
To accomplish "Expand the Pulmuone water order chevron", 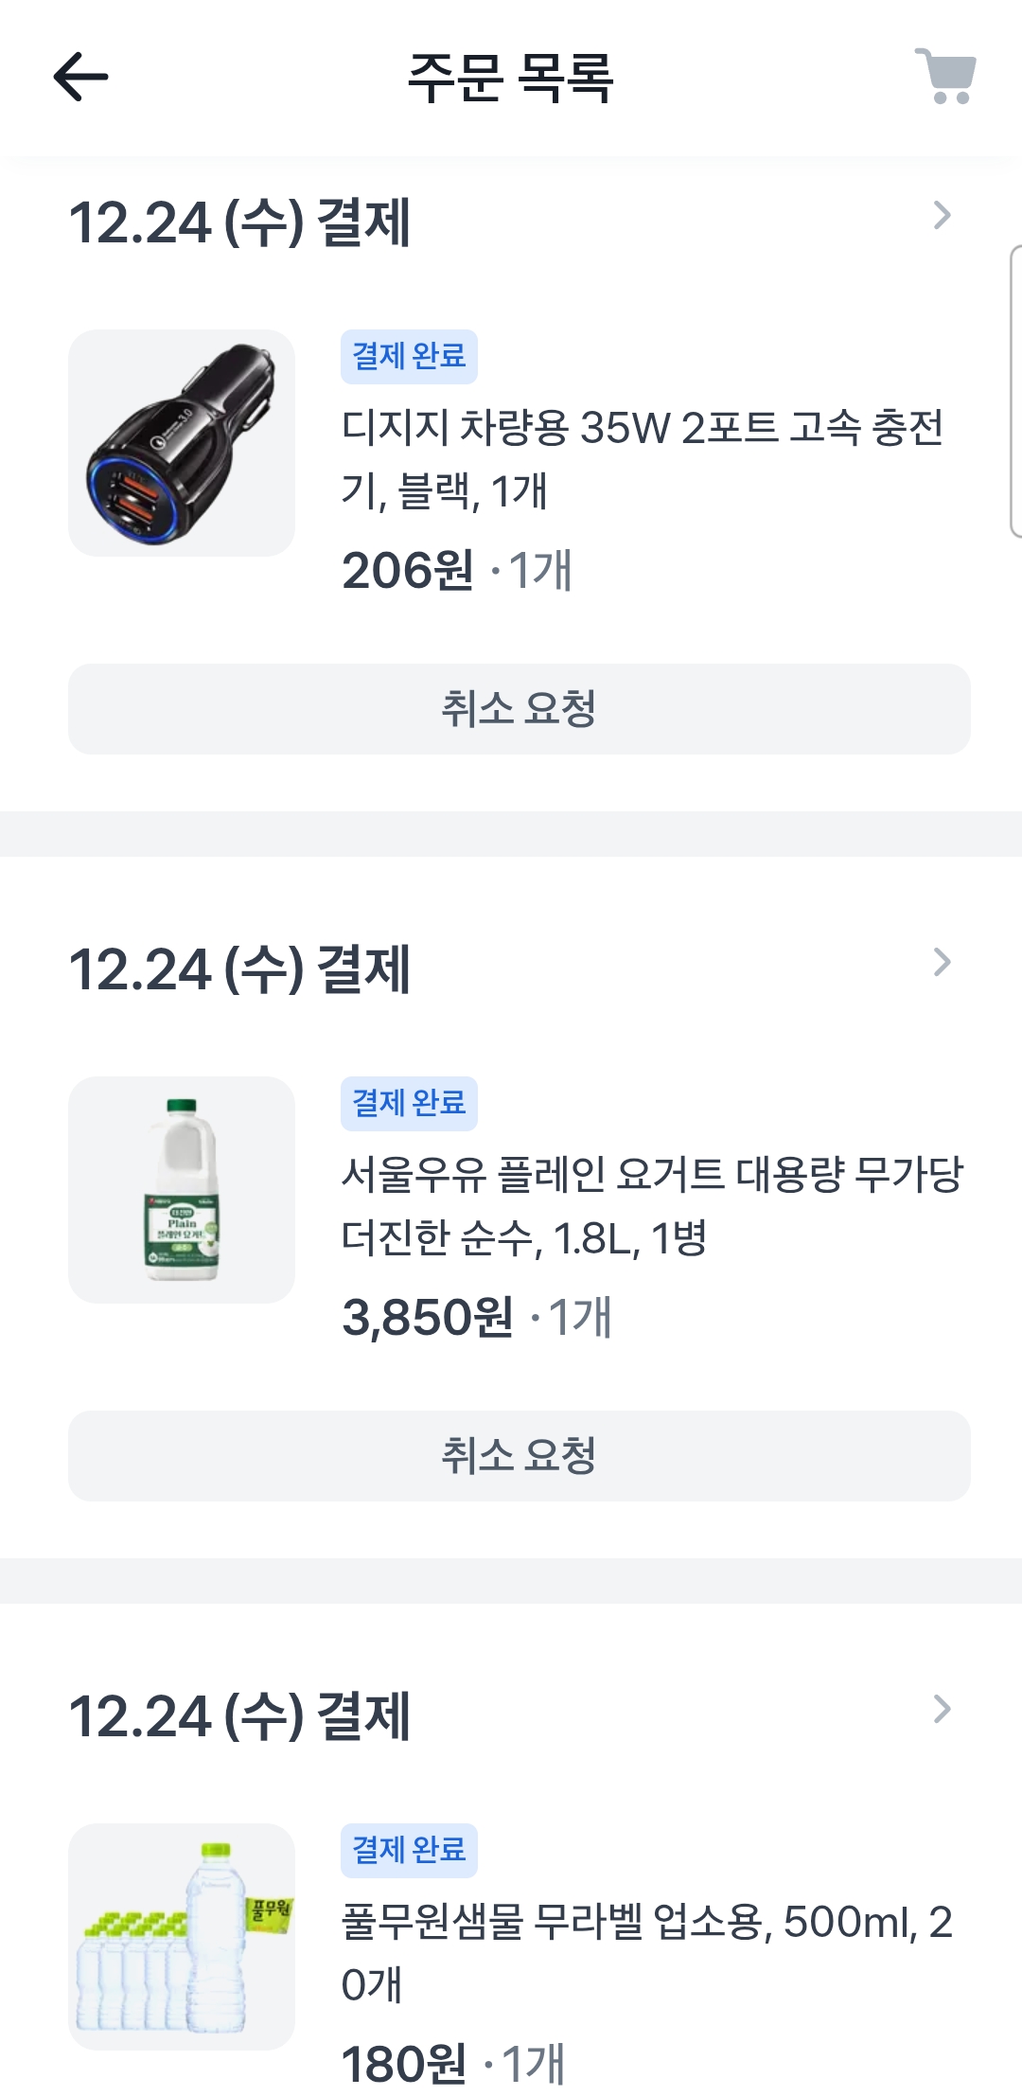I will 942,1710.
